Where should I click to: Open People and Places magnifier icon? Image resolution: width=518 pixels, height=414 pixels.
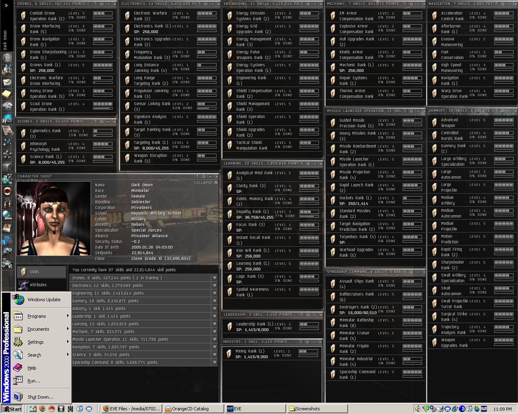[7, 70]
